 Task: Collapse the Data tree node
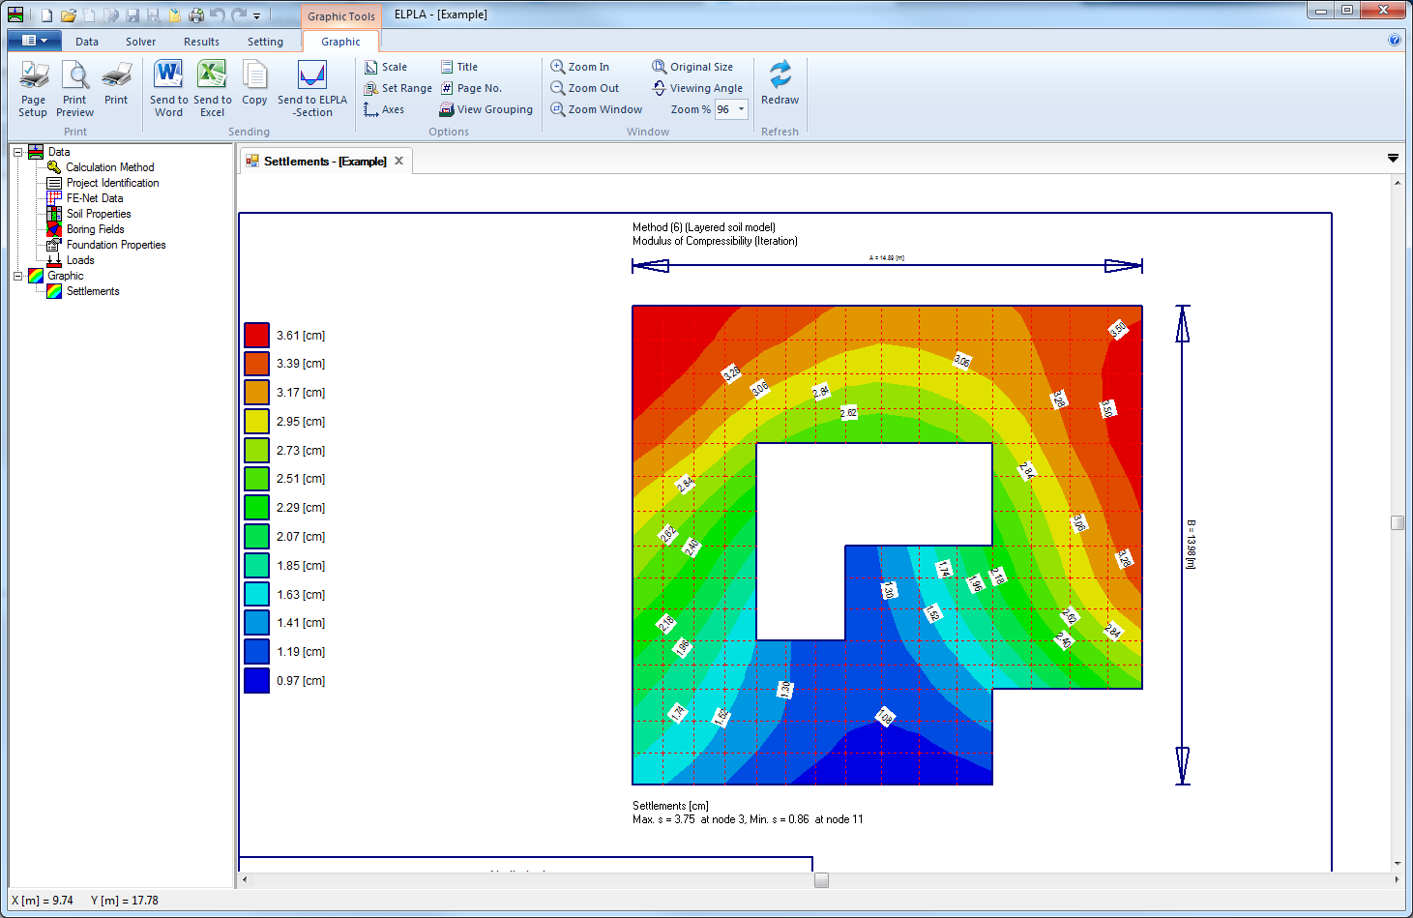(17, 151)
